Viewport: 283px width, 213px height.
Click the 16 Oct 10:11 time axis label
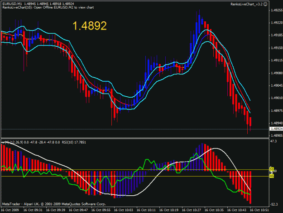[x=146, y=210]
